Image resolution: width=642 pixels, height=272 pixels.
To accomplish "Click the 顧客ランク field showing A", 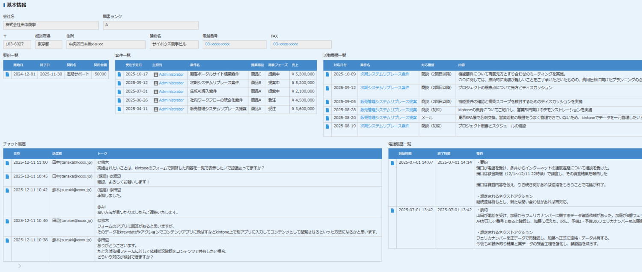I will [x=150, y=25].
